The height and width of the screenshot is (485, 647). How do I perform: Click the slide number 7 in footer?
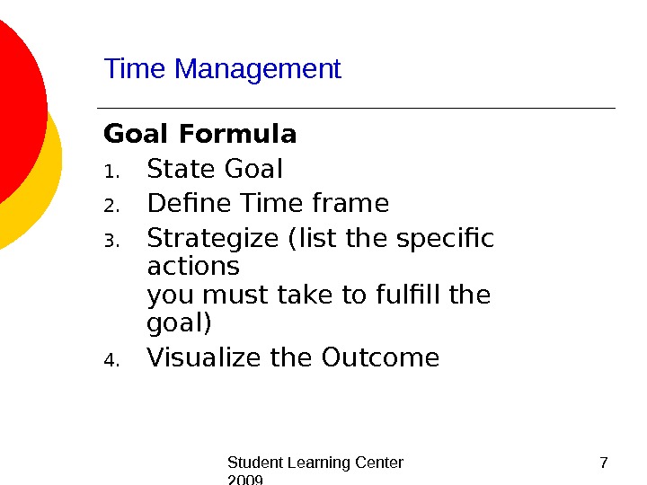pos(603,463)
